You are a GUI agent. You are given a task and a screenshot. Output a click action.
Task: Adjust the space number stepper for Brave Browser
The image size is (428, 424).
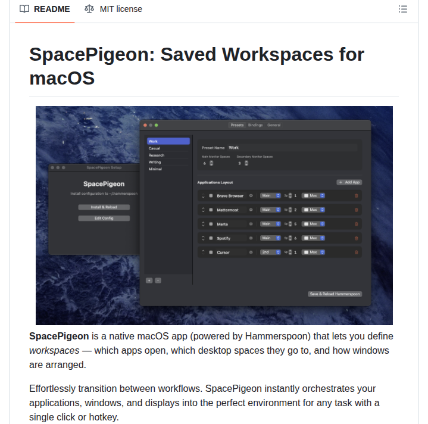click(x=290, y=195)
